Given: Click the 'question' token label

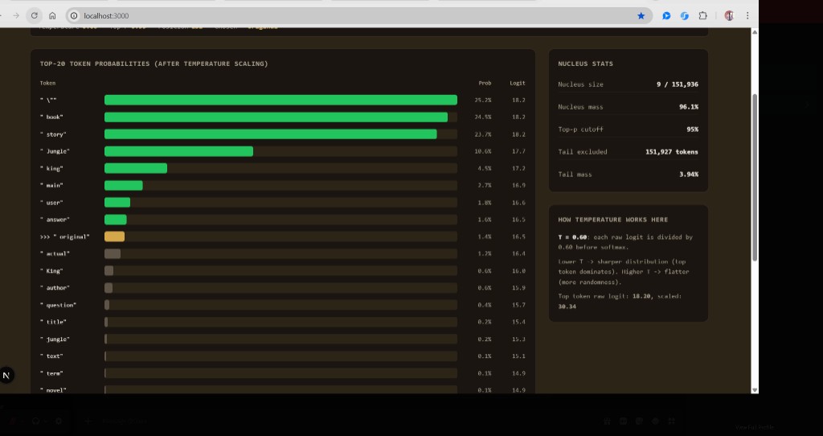Looking at the screenshot, I should [58, 305].
